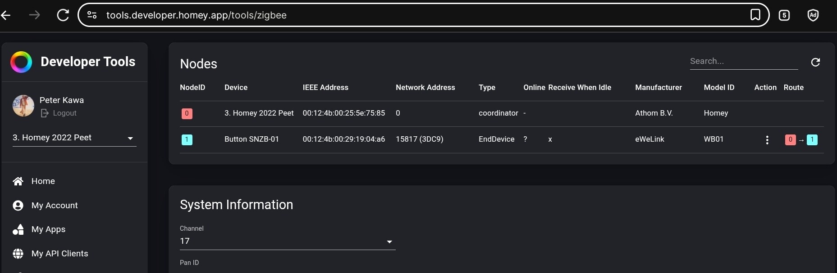Click Peter Kawa's profile avatar
Screen dimensions: 837x273
[x=23, y=106]
